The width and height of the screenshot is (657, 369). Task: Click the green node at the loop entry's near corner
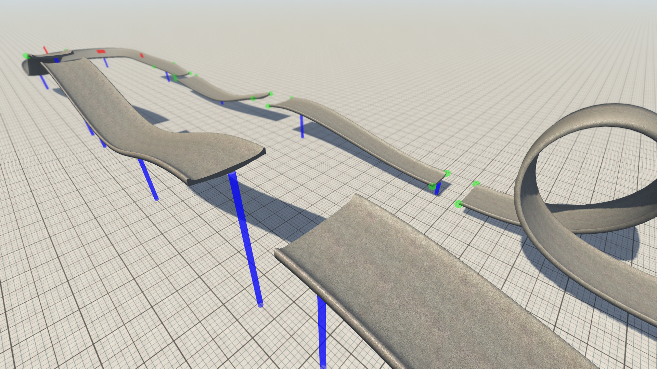pos(459,204)
